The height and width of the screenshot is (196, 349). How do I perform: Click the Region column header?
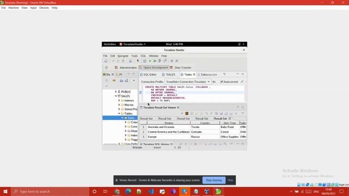point(169,123)
